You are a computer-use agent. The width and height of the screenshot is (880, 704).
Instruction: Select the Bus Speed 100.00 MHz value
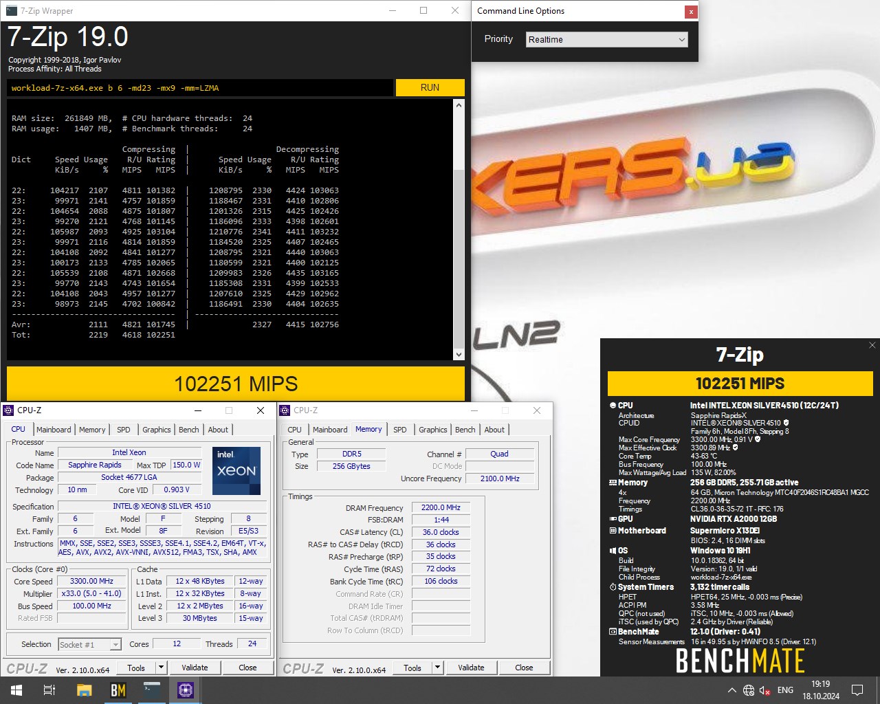(x=92, y=606)
